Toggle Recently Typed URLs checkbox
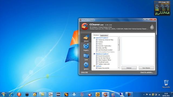Image resolution: width=173 pixels, height=97 pixels. tap(97, 46)
